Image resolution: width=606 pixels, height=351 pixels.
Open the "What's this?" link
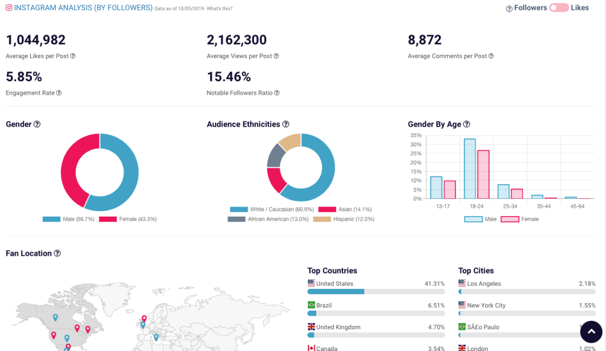coord(219,9)
